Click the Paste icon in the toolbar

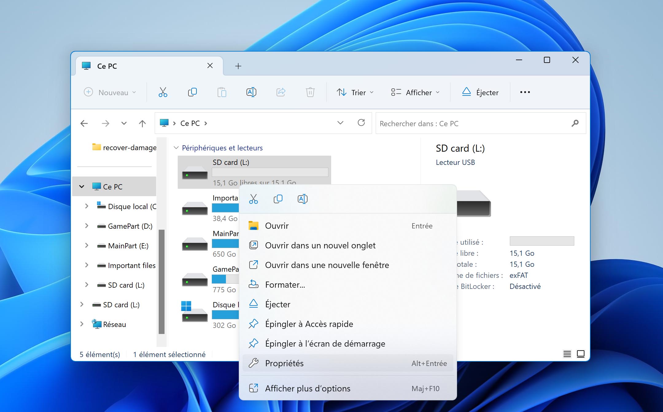[222, 92]
